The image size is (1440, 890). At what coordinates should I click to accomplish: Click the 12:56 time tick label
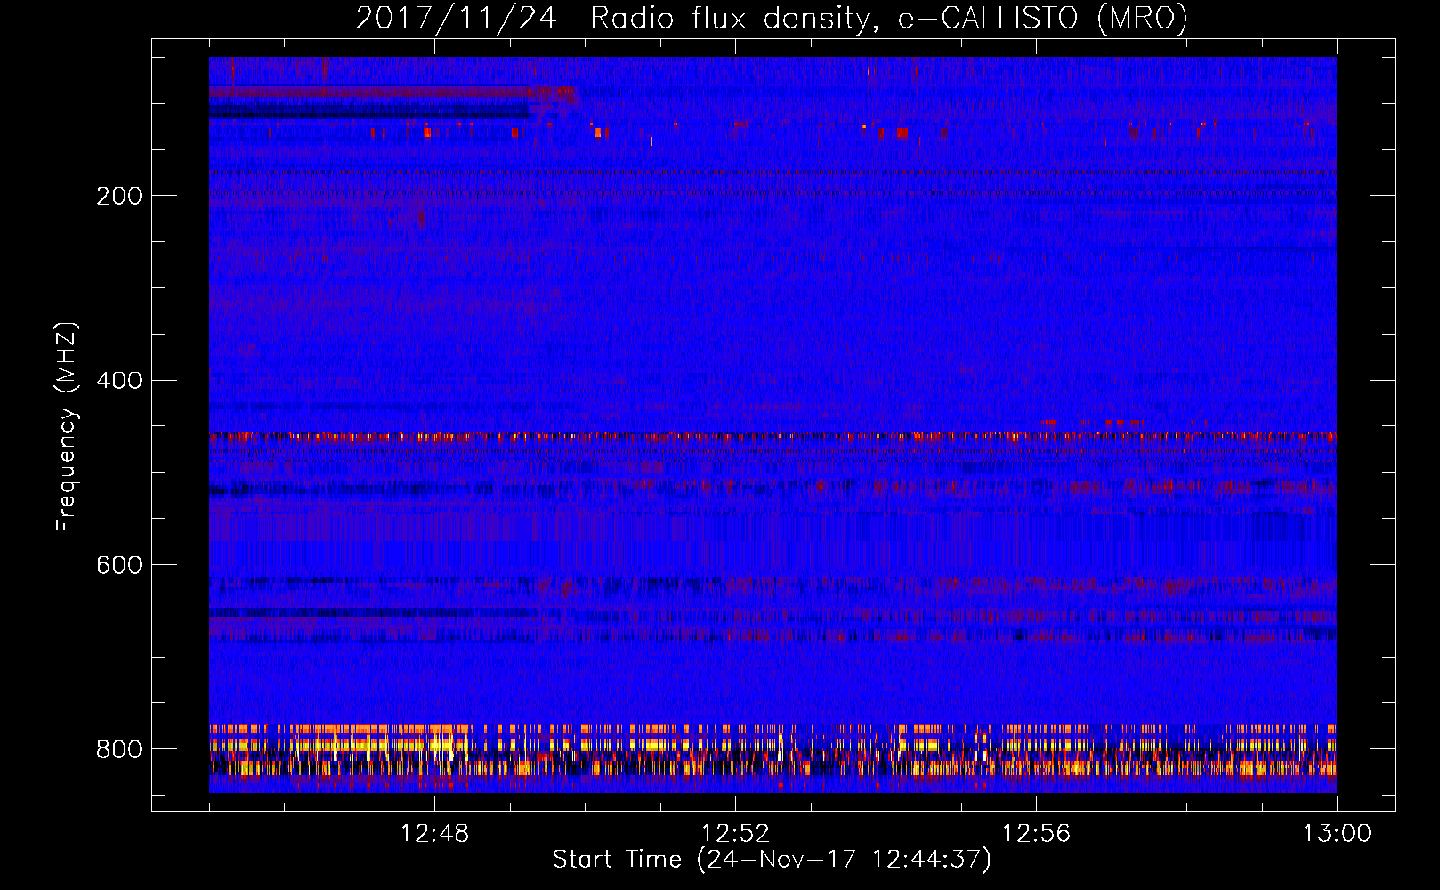(1036, 834)
